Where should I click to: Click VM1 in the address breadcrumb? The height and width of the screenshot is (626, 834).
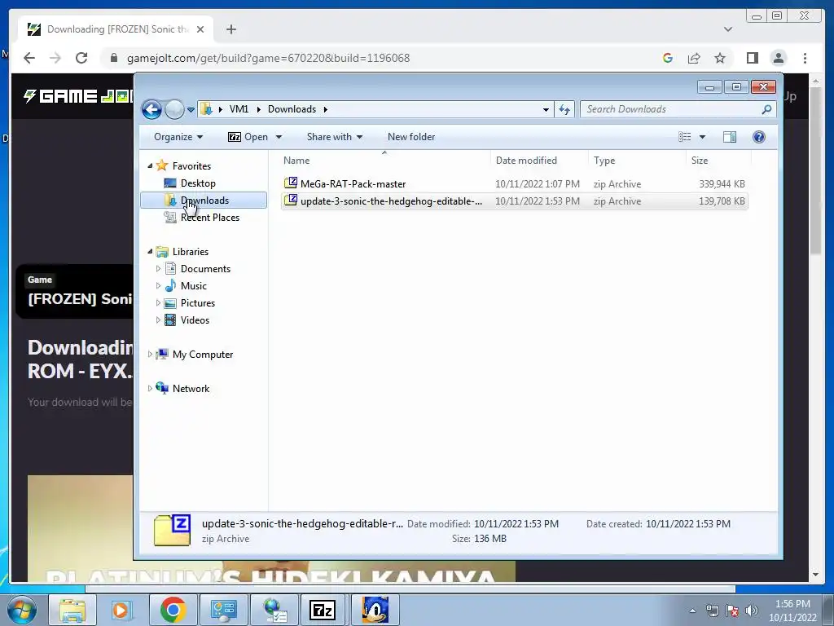[x=239, y=109]
